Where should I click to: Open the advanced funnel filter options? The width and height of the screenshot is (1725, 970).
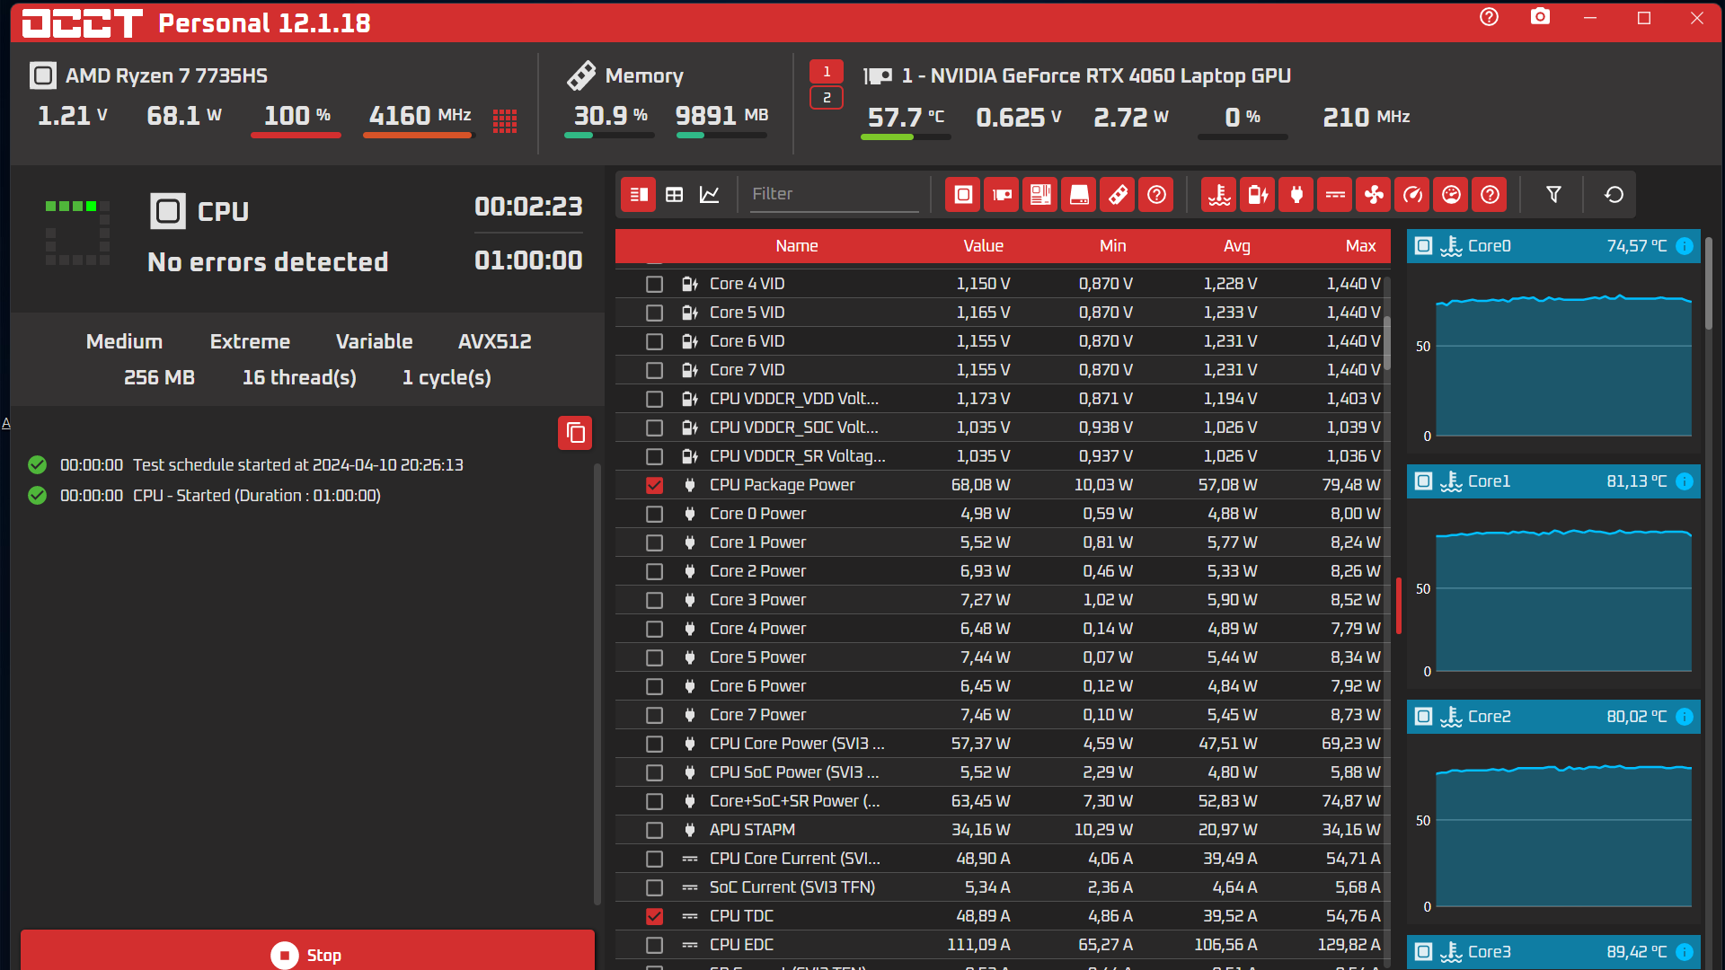(x=1553, y=195)
